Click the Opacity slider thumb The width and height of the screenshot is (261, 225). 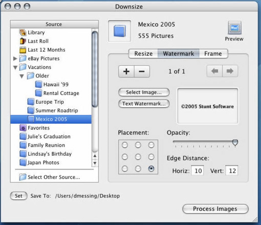pyautogui.click(x=235, y=143)
